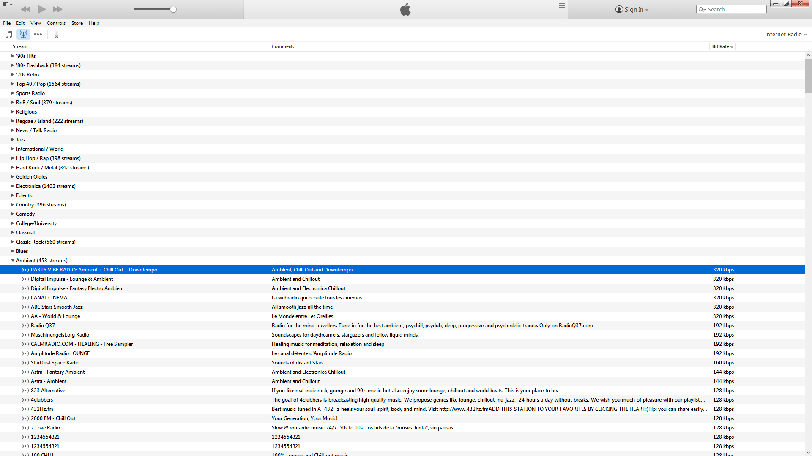Viewport: 812px width, 456px height.
Task: Open the Controls menu
Action: tap(56, 23)
